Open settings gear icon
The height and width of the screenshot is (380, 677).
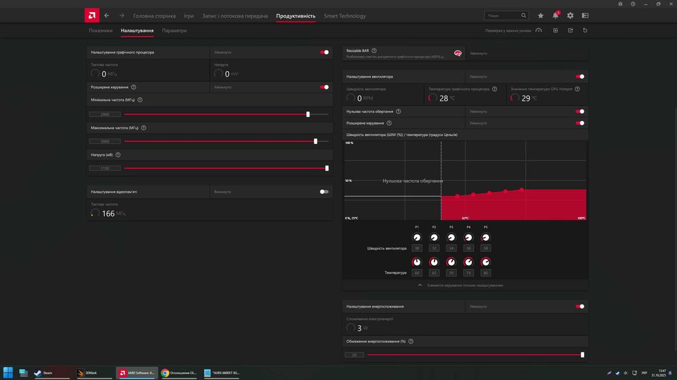tap(570, 16)
